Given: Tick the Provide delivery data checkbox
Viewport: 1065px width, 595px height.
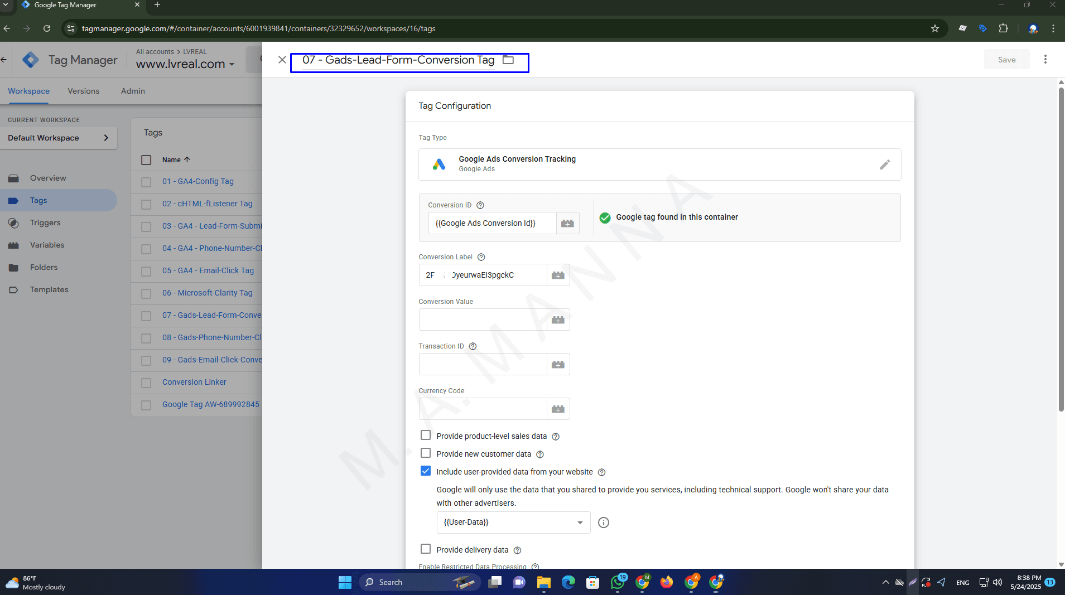Looking at the screenshot, I should [x=426, y=549].
